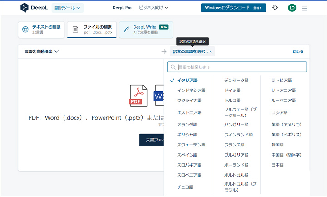The height and width of the screenshot is (197, 327).
Task: Click the document icon for file translation
Action: coord(75,30)
